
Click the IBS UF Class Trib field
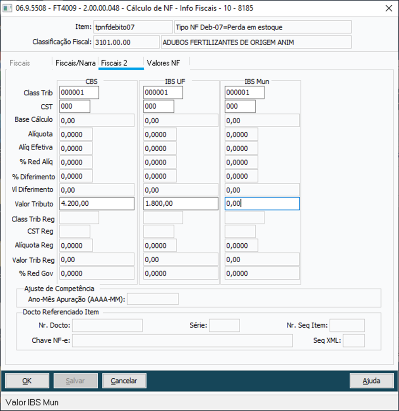click(x=163, y=93)
